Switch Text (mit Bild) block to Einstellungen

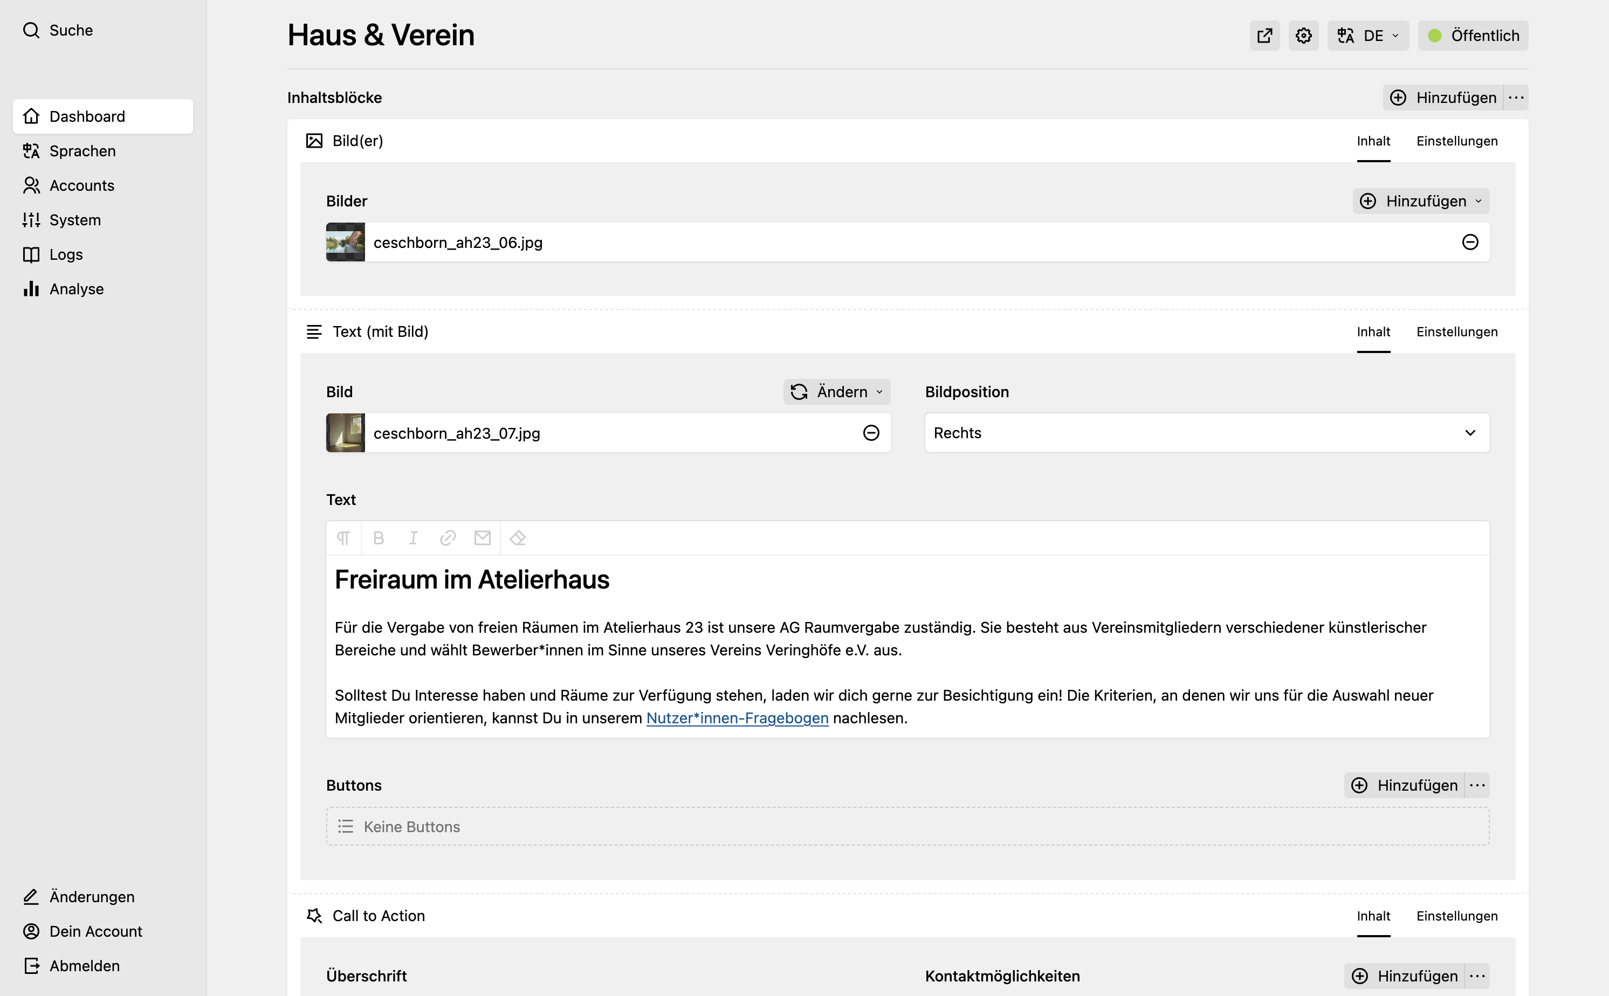click(1457, 332)
